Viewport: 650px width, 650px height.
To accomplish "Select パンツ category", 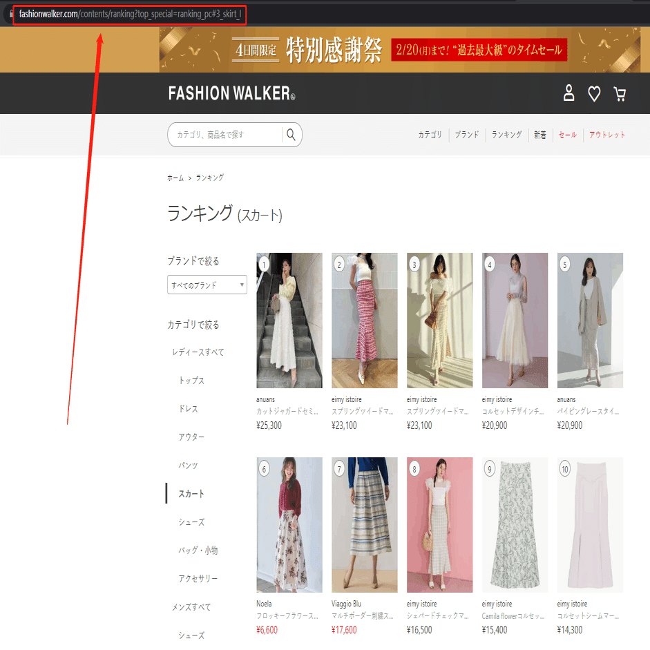I will [x=188, y=465].
